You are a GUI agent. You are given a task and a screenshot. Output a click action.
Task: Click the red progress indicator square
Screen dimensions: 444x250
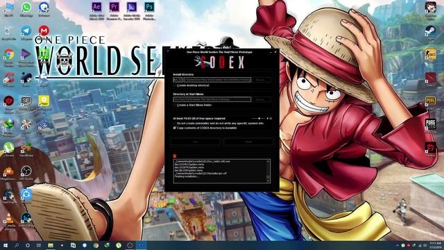tap(175, 156)
